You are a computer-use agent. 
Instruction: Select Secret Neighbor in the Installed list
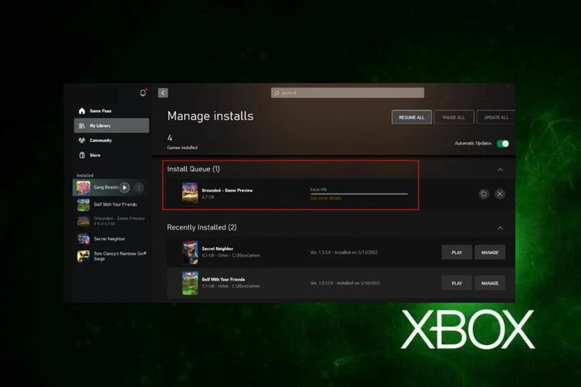pyautogui.click(x=111, y=238)
